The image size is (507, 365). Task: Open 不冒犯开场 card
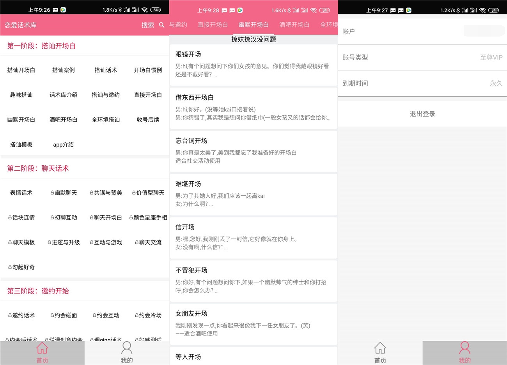(x=253, y=281)
